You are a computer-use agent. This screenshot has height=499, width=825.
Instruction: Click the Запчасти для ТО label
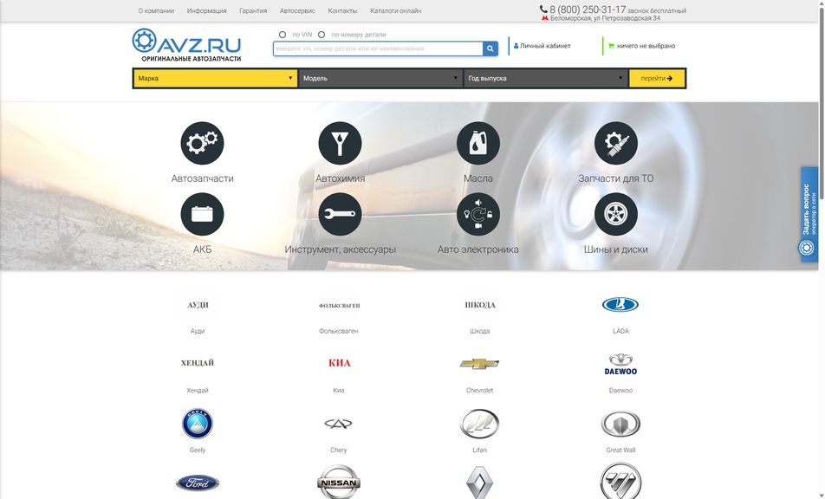pyautogui.click(x=615, y=178)
